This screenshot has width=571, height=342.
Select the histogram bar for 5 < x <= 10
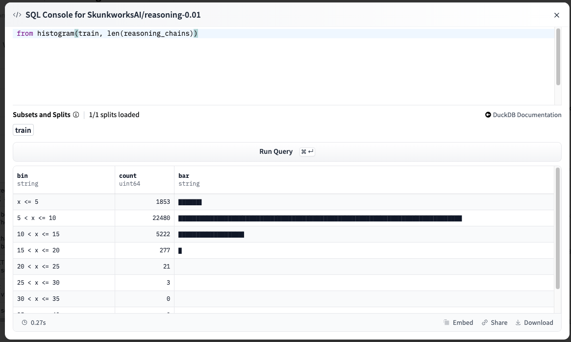coord(320,218)
